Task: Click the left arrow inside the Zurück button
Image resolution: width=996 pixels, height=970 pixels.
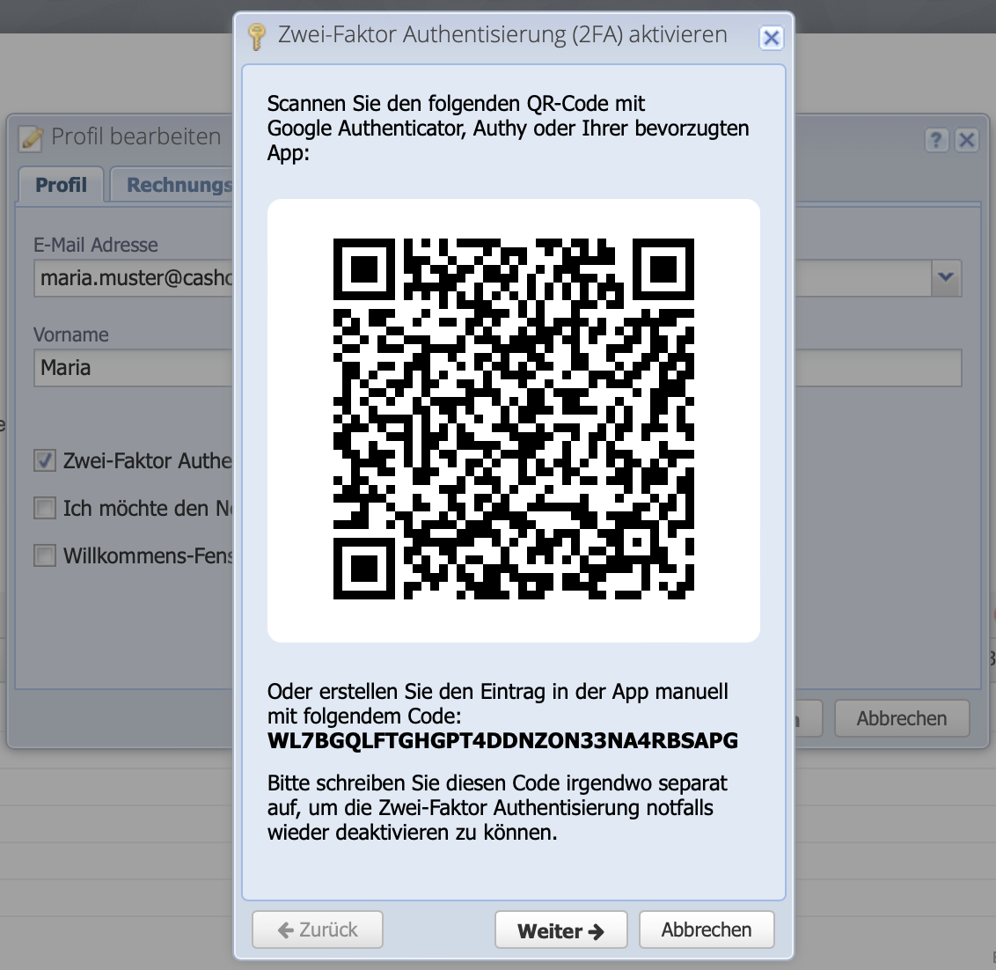Action: (284, 930)
